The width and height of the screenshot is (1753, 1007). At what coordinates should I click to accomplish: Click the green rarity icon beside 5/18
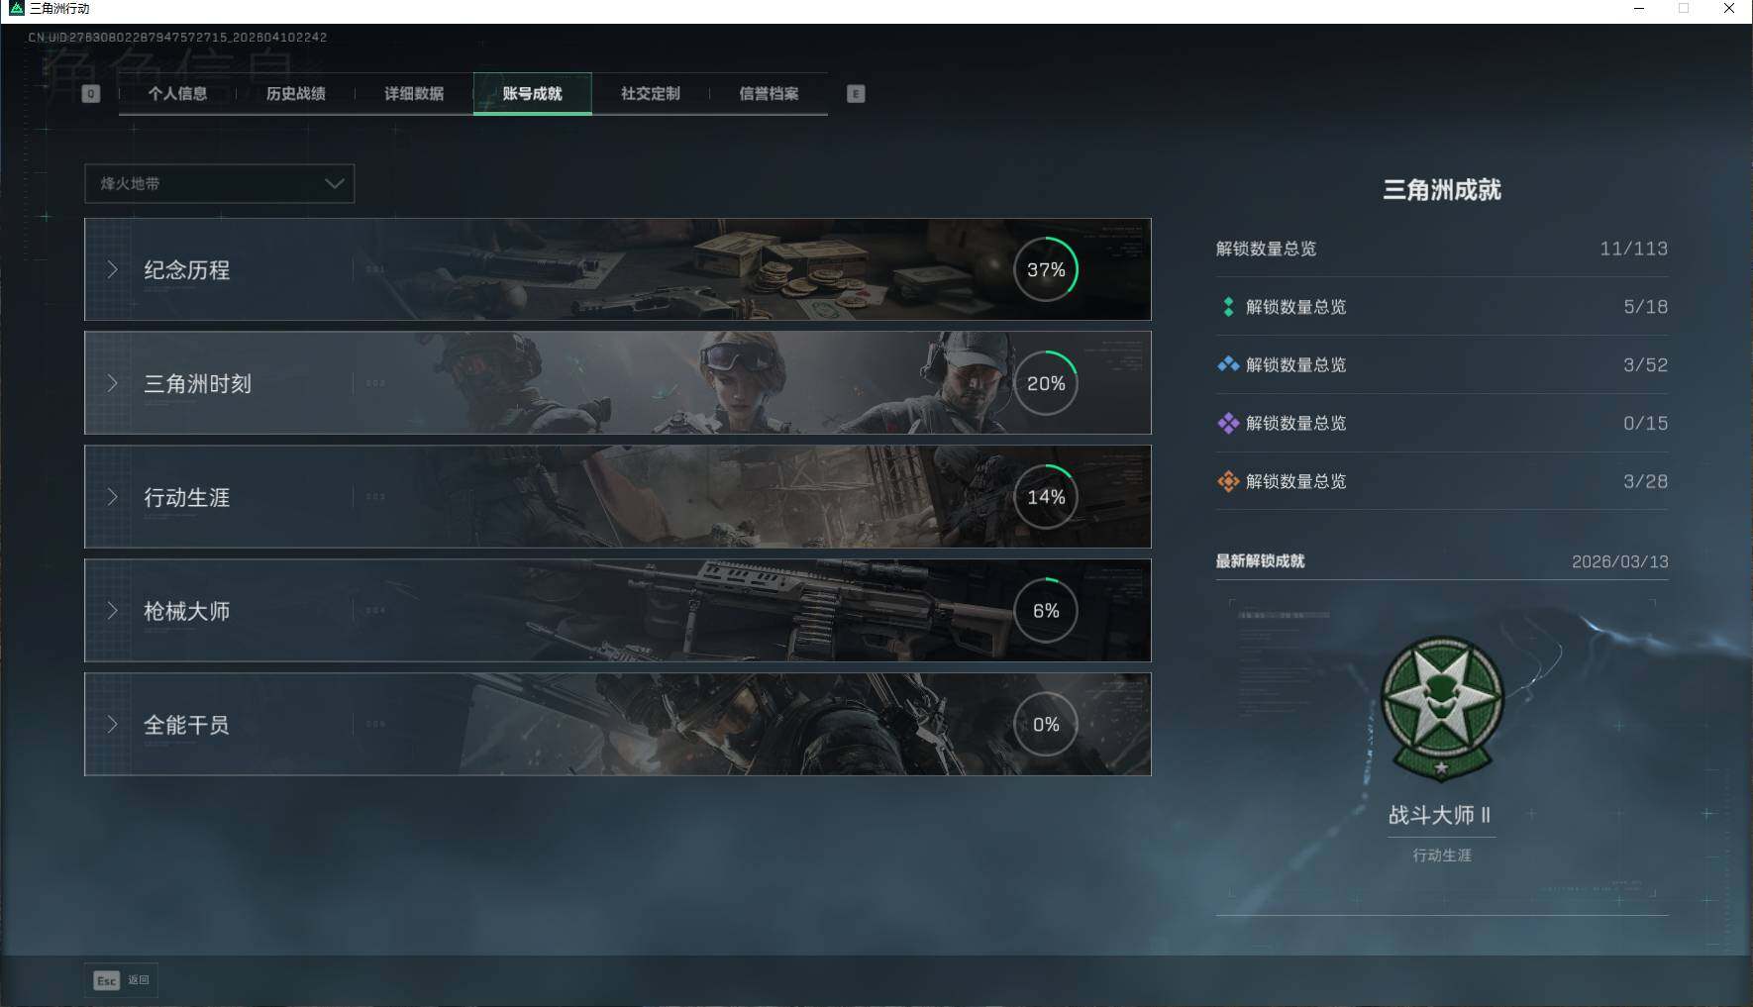pyautogui.click(x=1228, y=307)
